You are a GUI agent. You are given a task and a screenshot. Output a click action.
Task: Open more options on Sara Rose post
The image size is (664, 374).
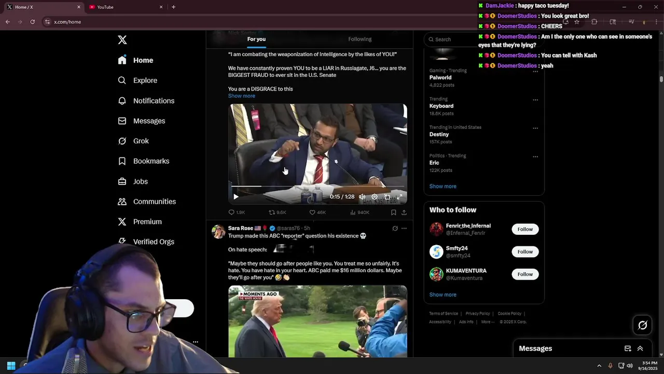pyautogui.click(x=404, y=228)
